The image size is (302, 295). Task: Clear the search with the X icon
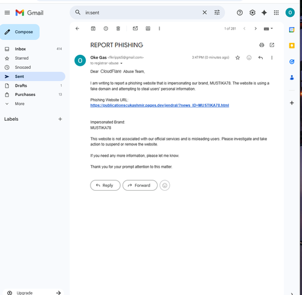(205, 13)
